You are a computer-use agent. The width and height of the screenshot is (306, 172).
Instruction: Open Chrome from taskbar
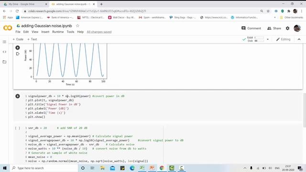162,168
